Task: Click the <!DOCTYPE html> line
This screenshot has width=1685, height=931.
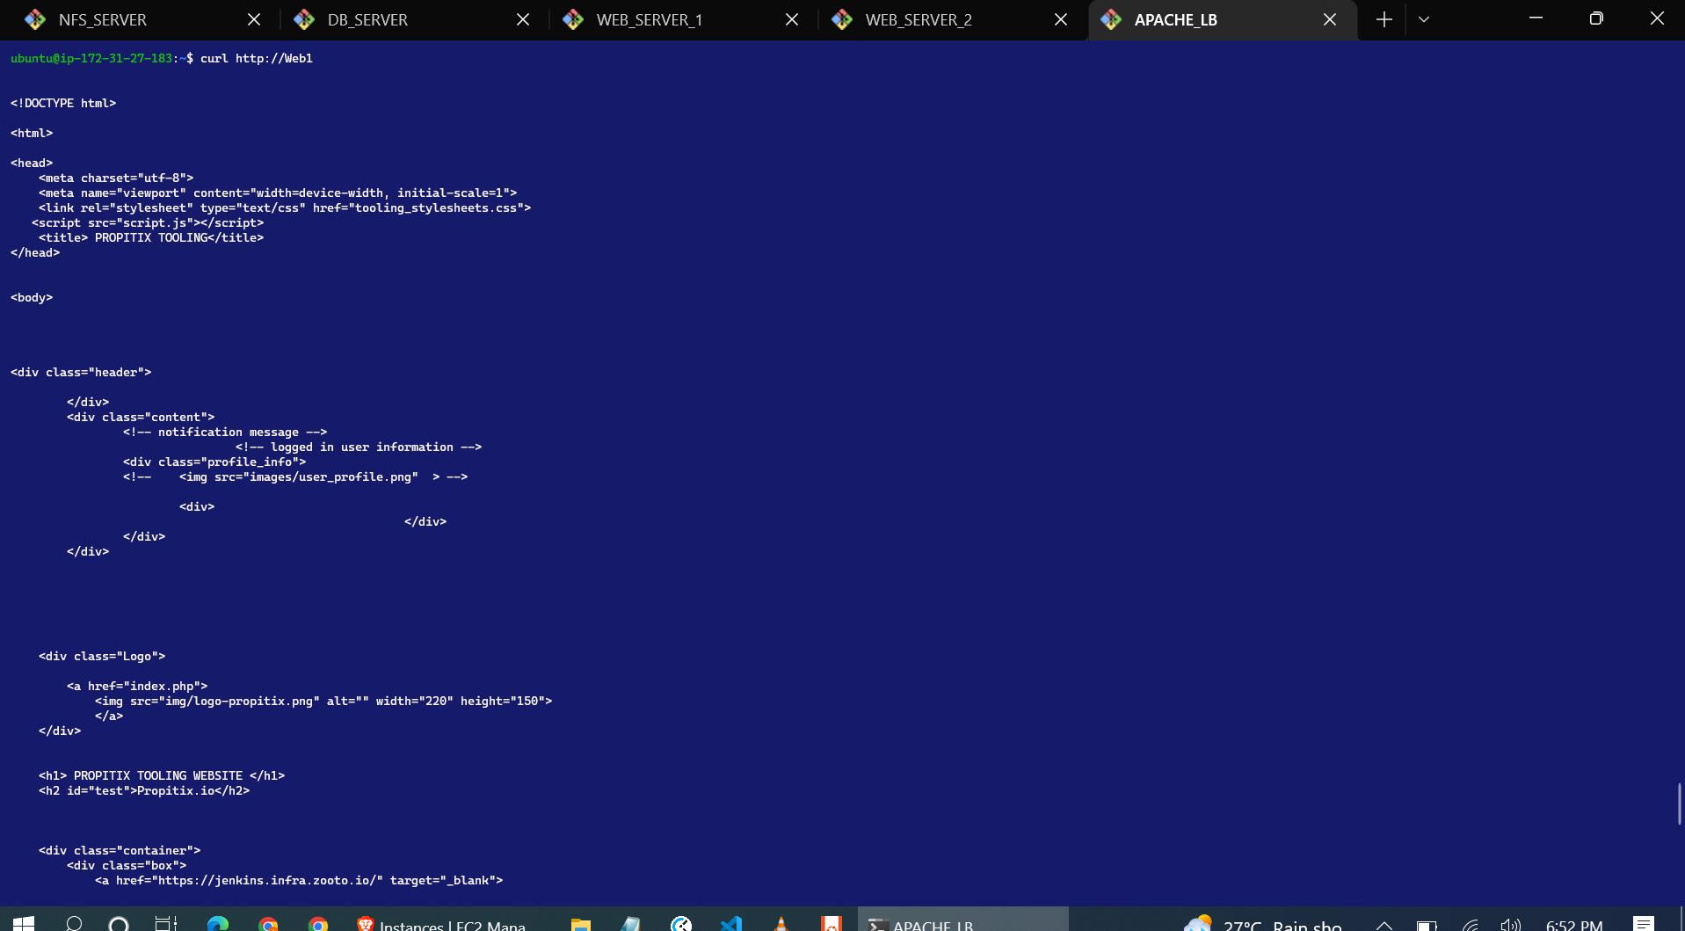Action: point(63,103)
